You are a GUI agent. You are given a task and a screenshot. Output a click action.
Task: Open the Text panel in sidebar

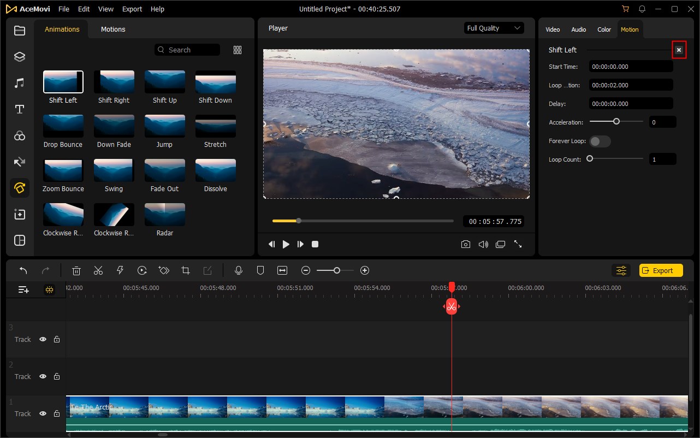[20, 109]
